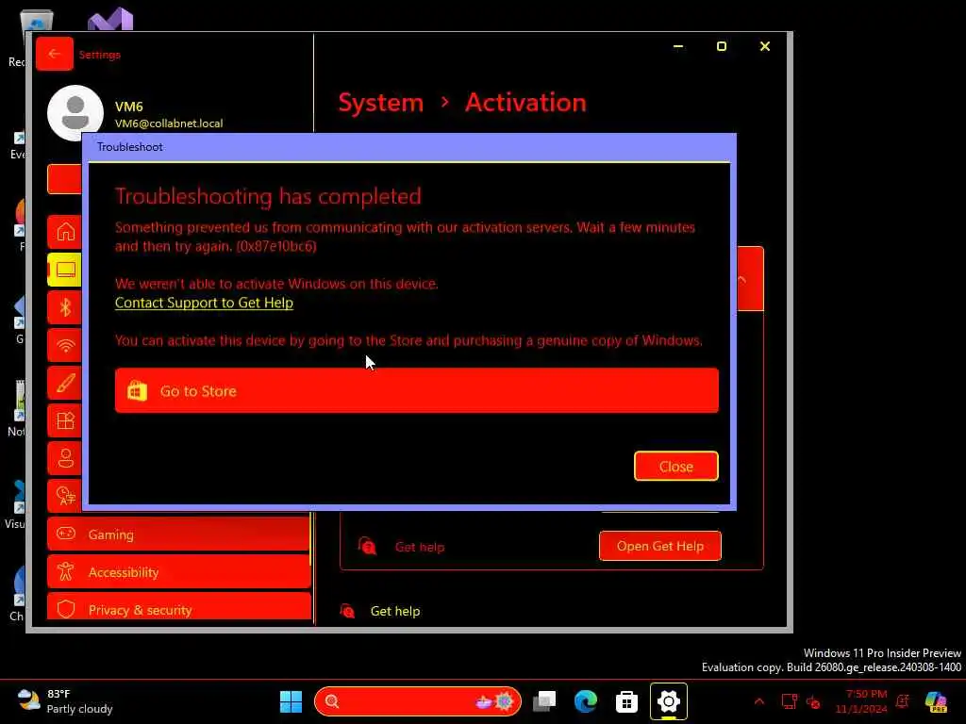Screen dimensions: 966x724
Task: Open the Accounts person icon in sidebar
Action: [x=65, y=458]
